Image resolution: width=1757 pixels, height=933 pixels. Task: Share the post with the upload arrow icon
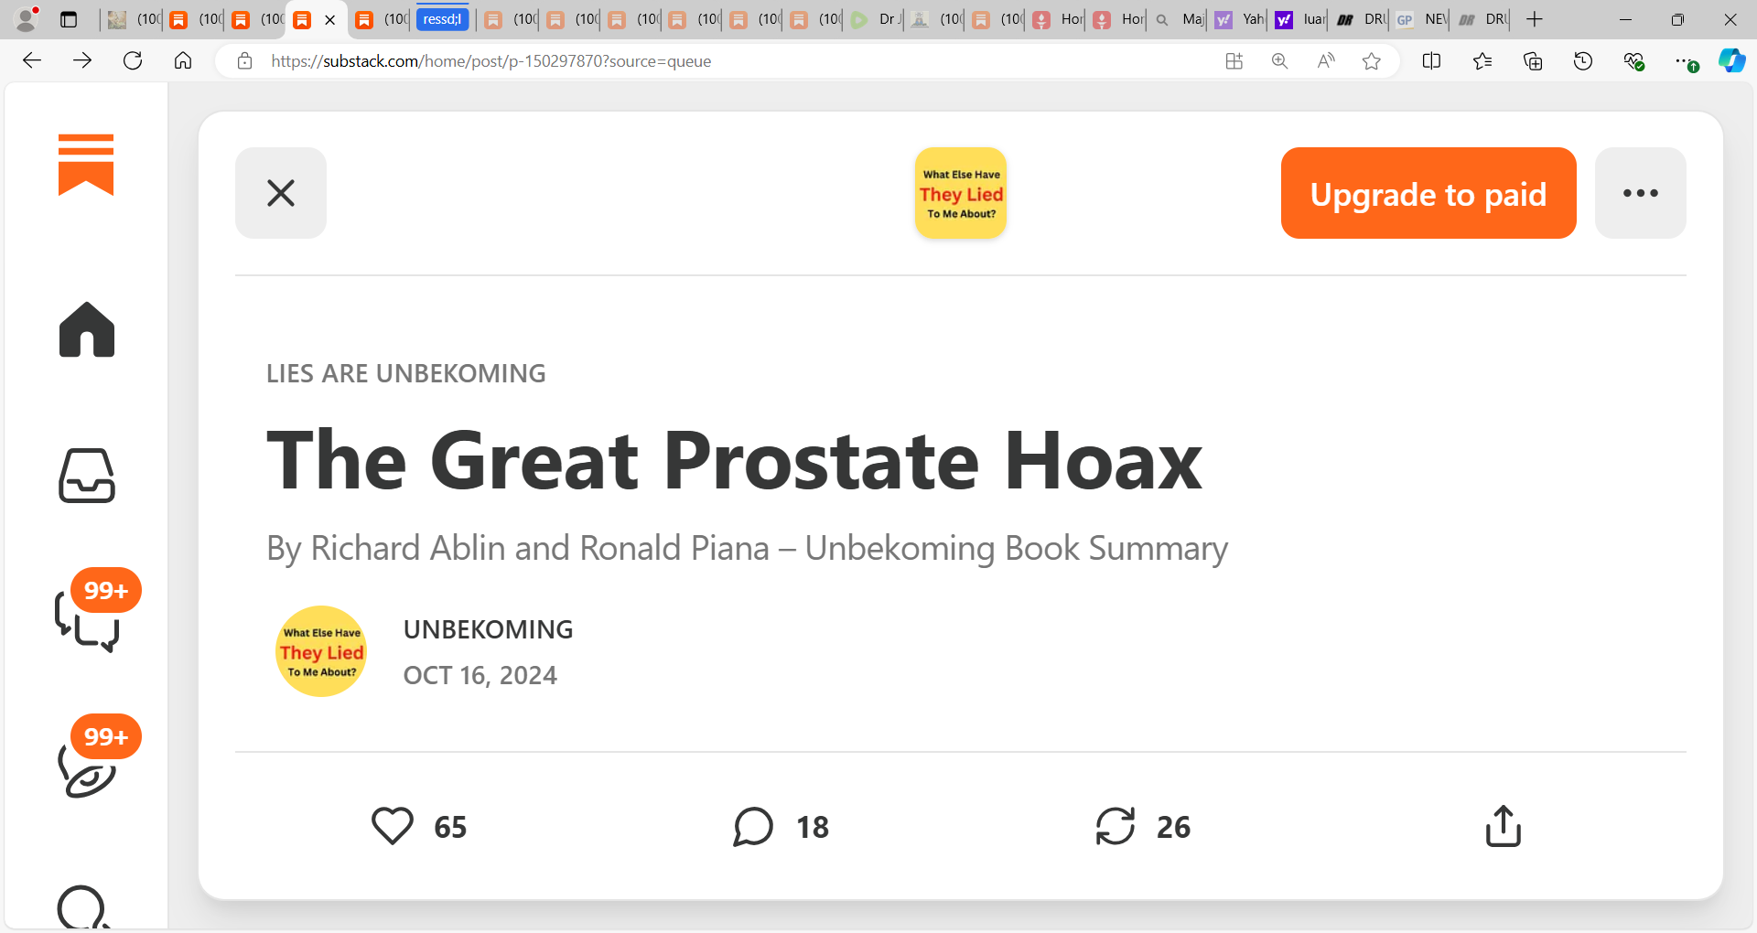pyautogui.click(x=1504, y=826)
